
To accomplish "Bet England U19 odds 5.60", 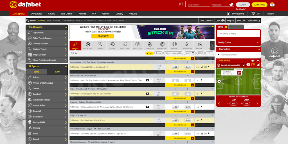I will 175,67.
